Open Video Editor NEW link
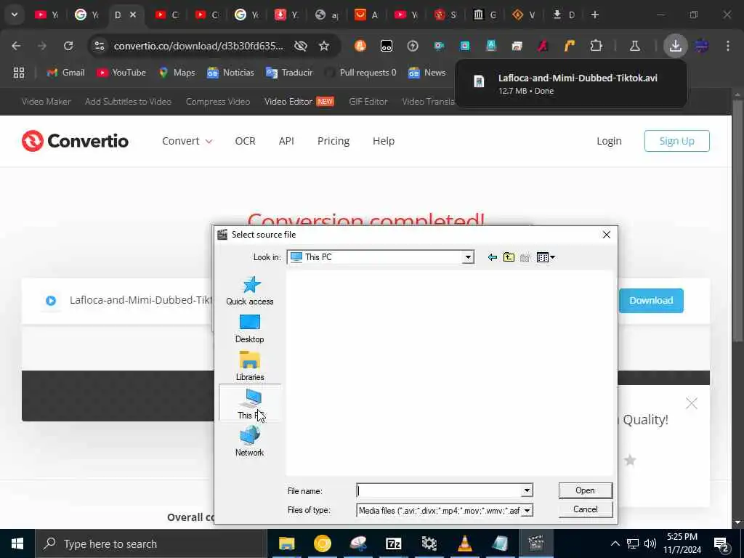 299,102
